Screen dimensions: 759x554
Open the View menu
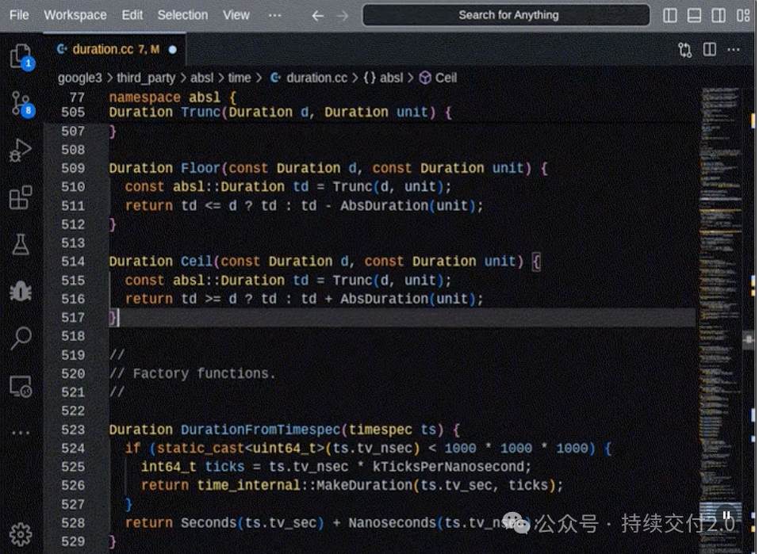coord(236,16)
